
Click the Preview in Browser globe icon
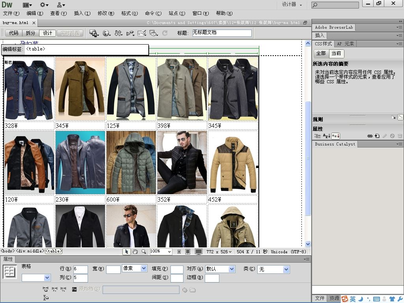106,34
